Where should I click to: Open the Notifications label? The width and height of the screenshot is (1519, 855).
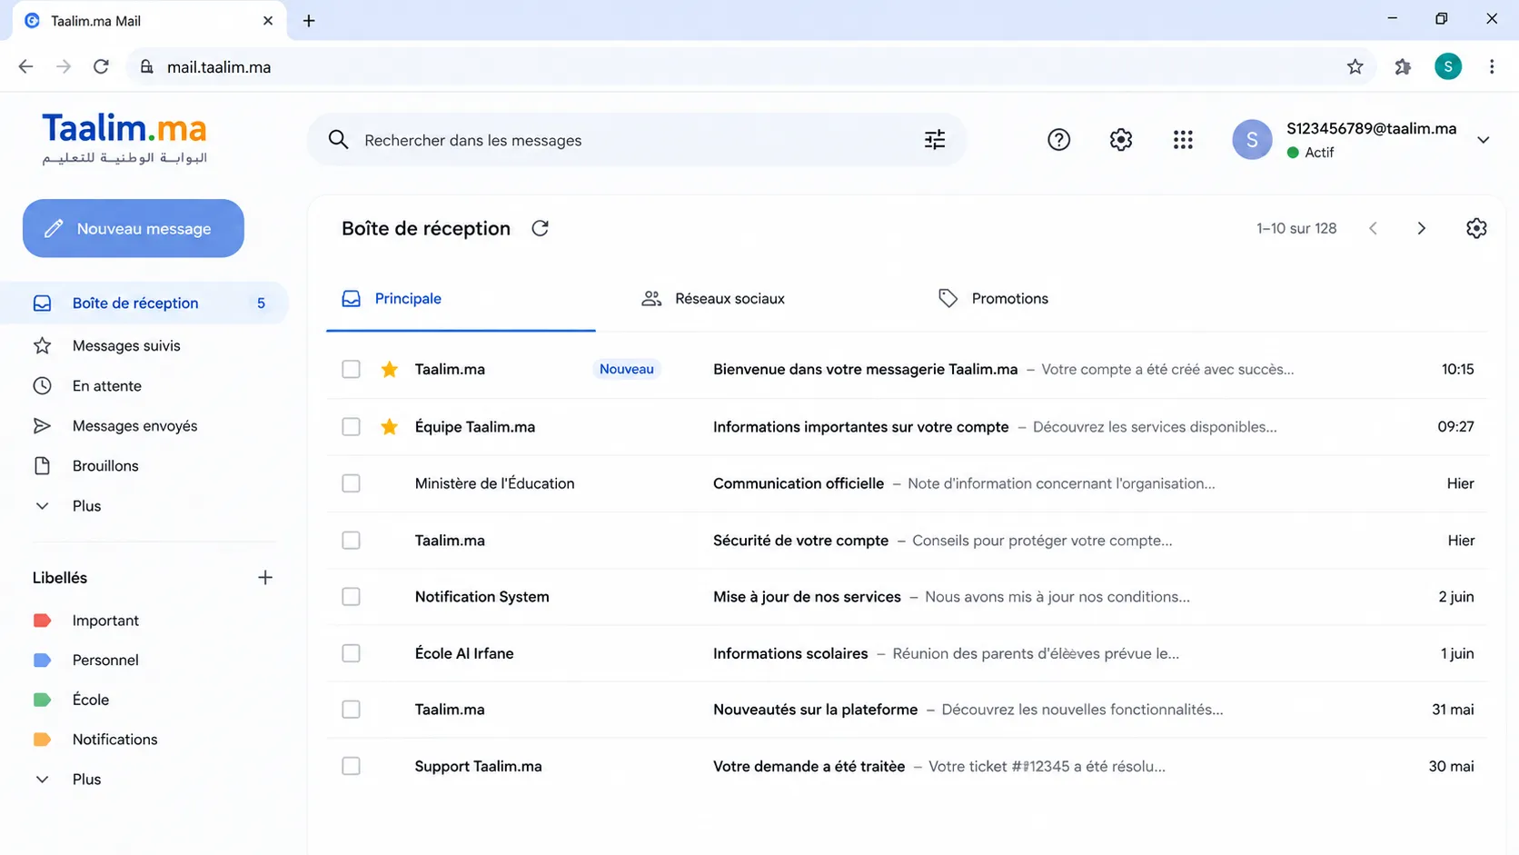point(114,740)
